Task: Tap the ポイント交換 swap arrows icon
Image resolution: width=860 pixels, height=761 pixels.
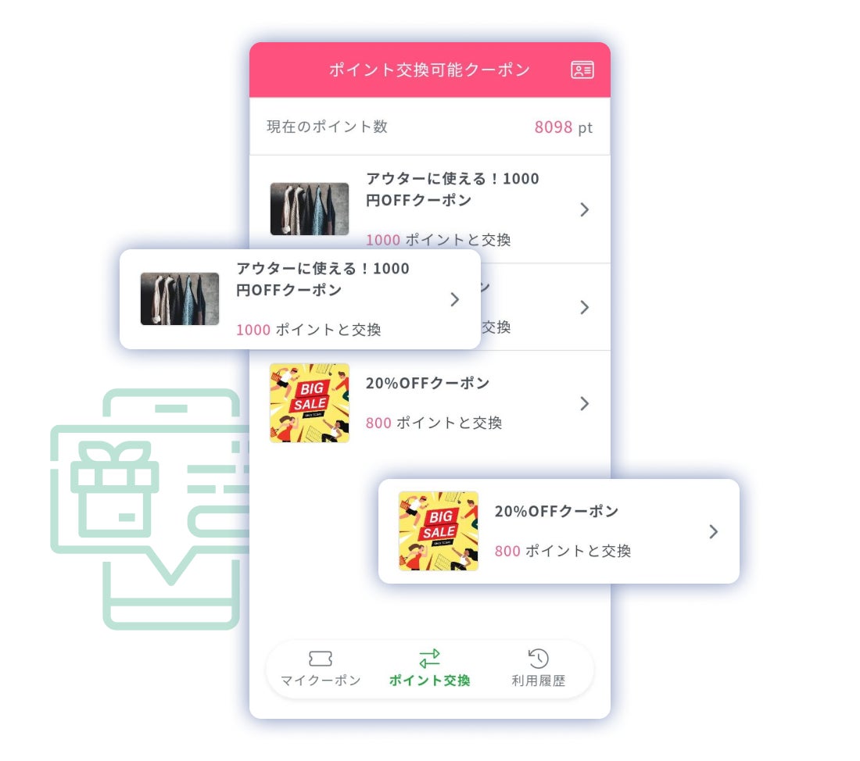Action: 429,658
